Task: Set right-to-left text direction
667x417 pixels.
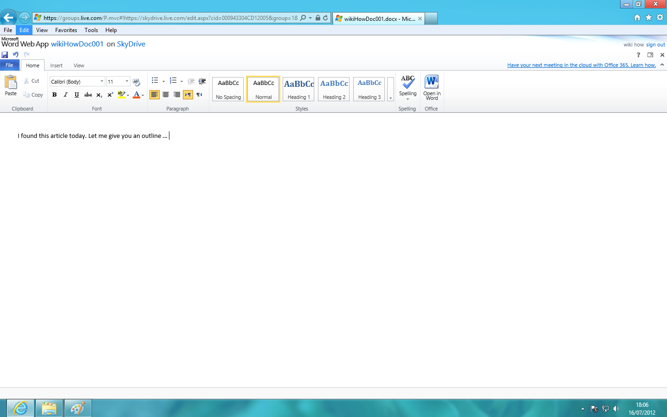Action: (199, 95)
